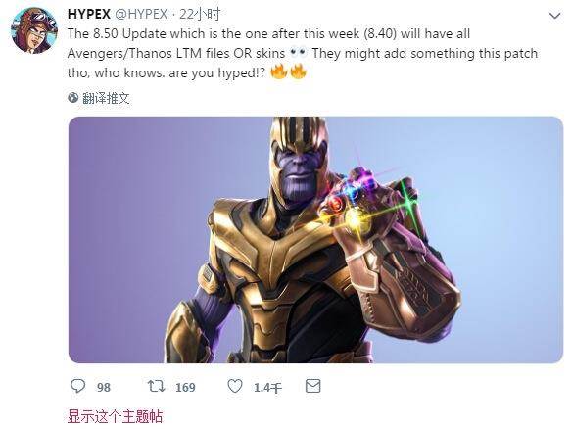Open the tweet options chevron menu

pyautogui.click(x=554, y=16)
